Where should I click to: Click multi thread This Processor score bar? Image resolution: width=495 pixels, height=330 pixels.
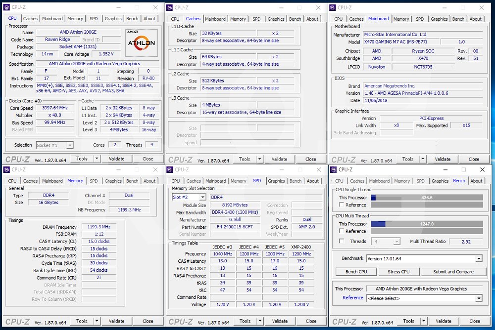(x=427, y=224)
